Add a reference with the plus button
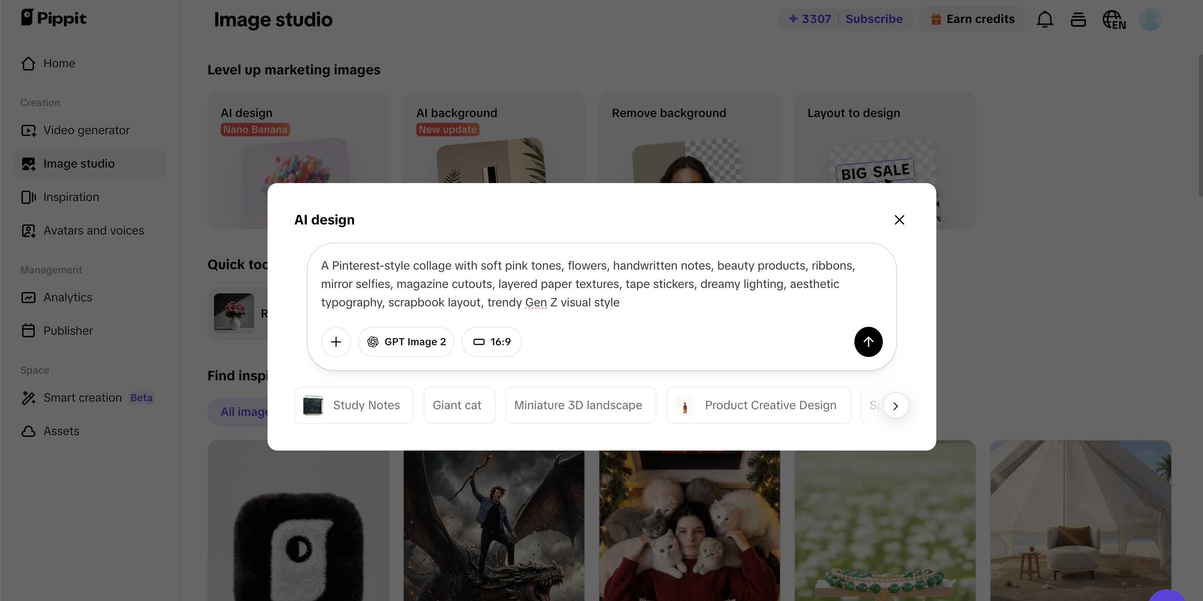1203x601 pixels. coord(336,342)
